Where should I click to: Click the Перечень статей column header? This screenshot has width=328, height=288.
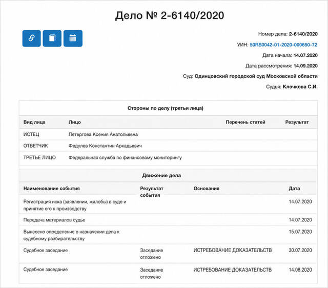click(245, 122)
